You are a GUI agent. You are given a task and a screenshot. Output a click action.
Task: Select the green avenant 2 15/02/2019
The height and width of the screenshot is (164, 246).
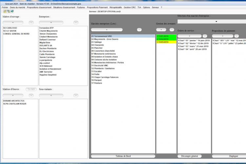pyautogui.click(x=166, y=39)
